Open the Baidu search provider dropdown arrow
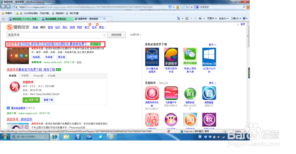 click(x=248, y=7)
